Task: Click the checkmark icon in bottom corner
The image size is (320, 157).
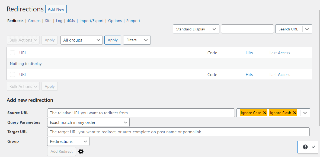Action: (x=313, y=147)
